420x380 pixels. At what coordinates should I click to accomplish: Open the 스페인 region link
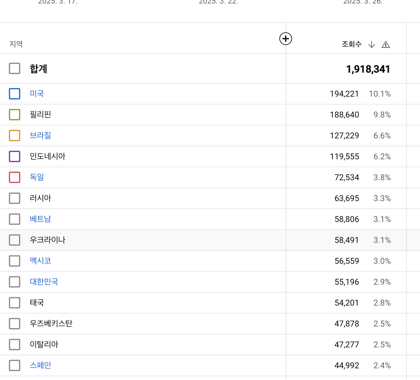click(x=40, y=365)
